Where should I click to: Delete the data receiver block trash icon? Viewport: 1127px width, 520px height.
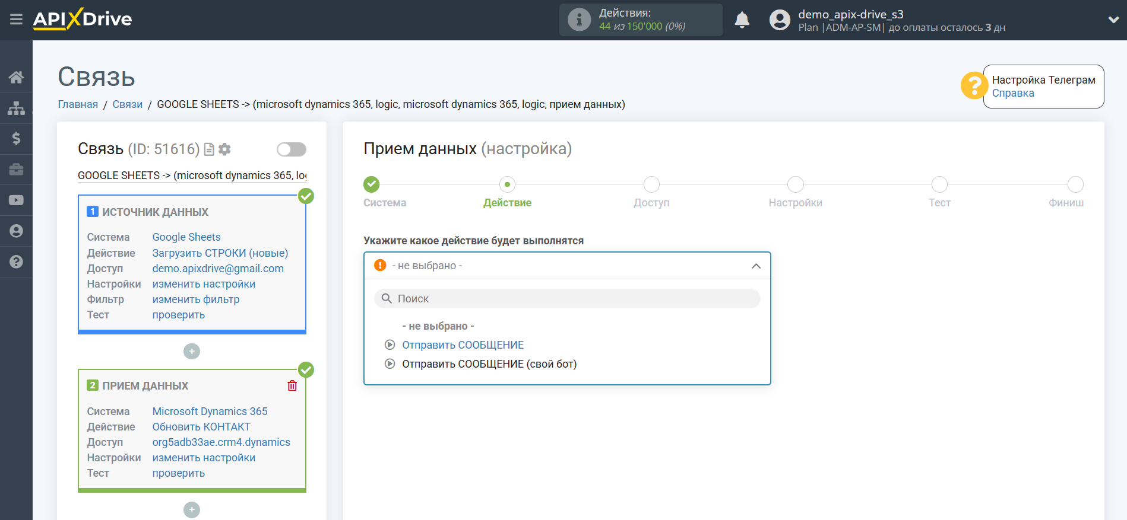pos(292,386)
